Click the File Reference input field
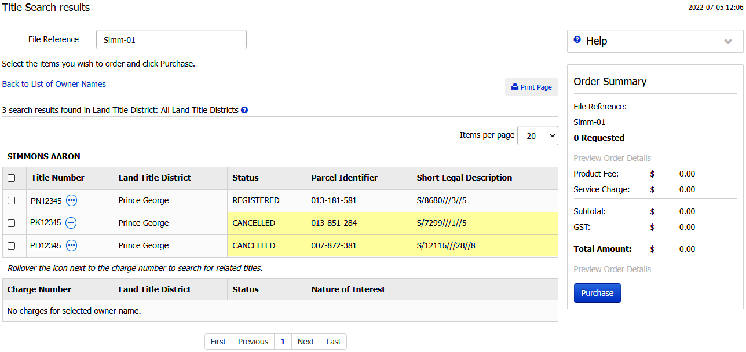 171,39
